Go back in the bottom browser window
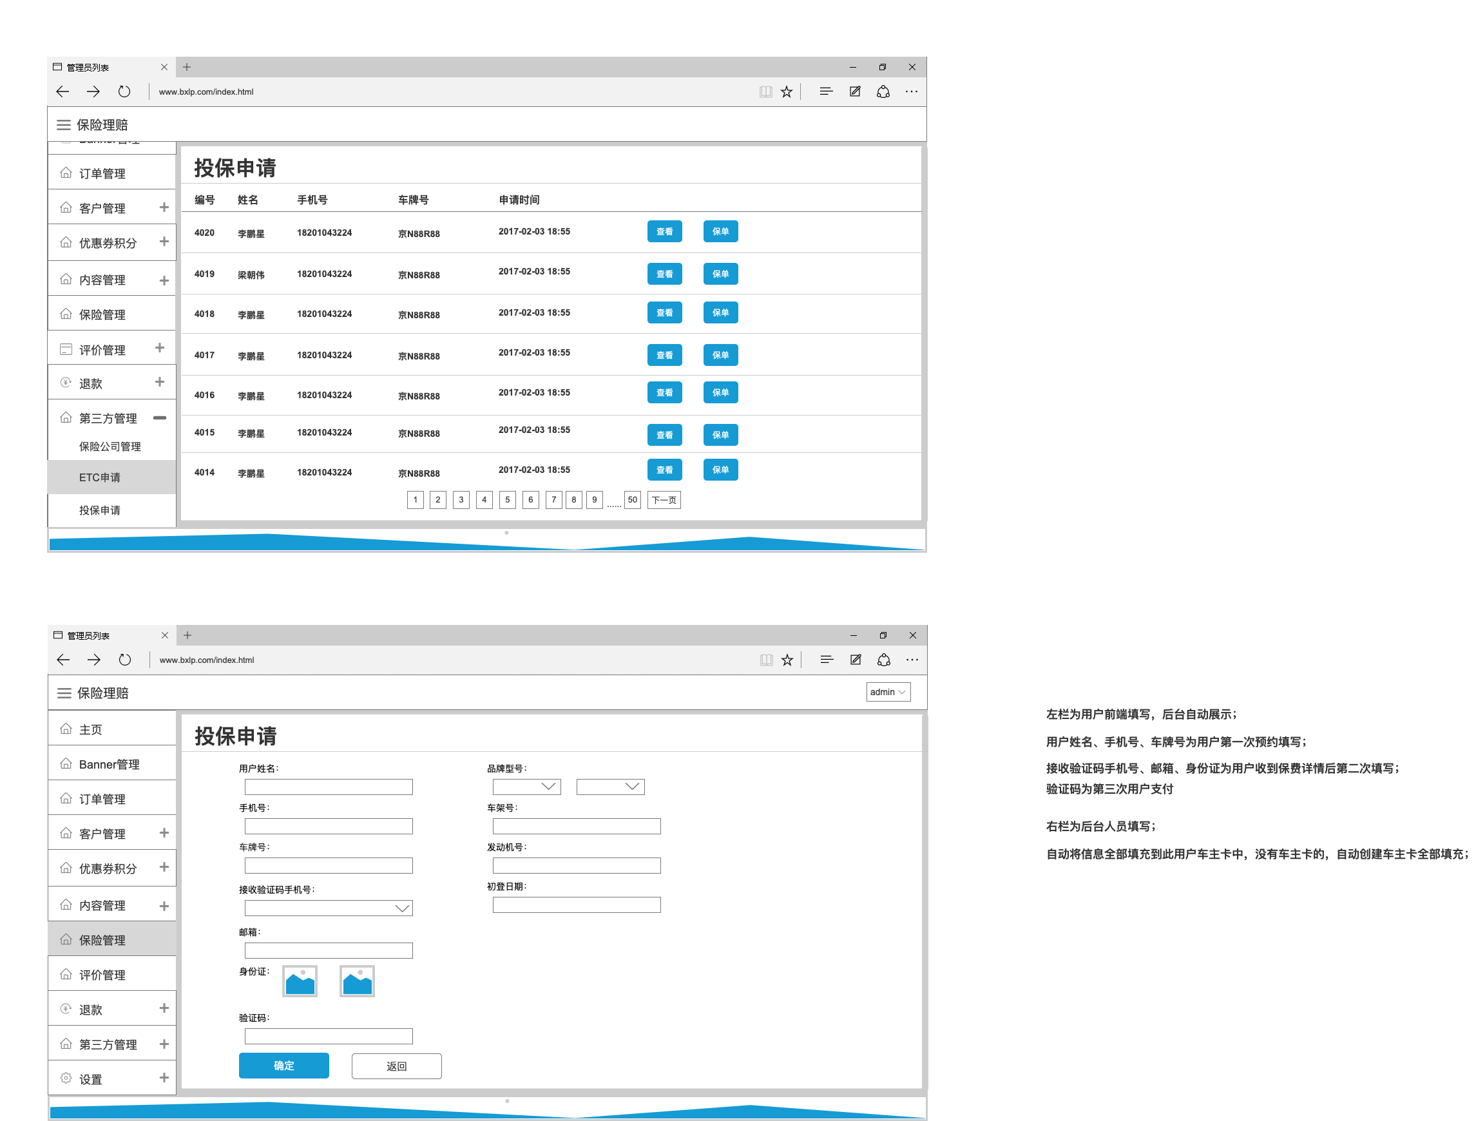 click(x=63, y=660)
